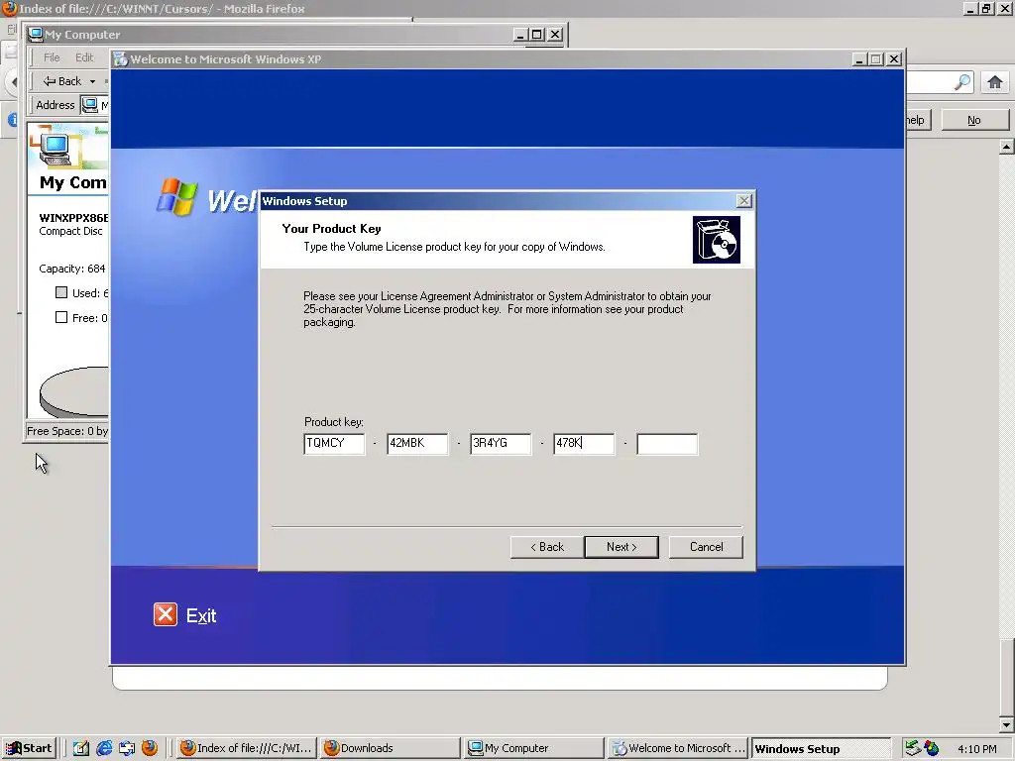1015x761 pixels.
Task: Click the Firefox info icon at left edge
Action: pos(12,120)
